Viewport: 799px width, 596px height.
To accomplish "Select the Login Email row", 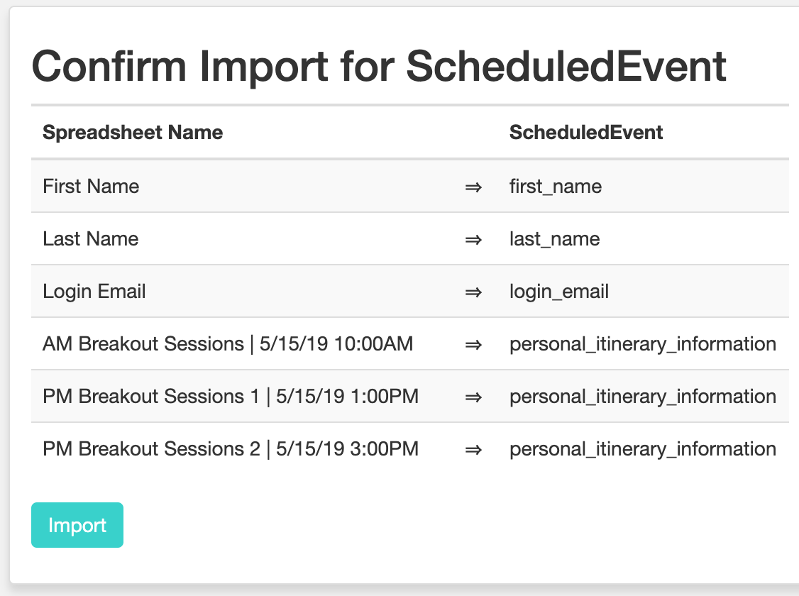I will pos(94,291).
